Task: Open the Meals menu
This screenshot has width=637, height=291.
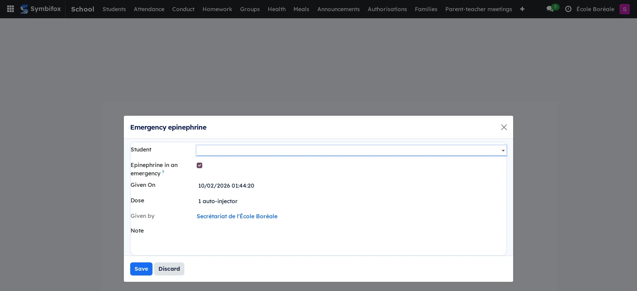Action: click(x=301, y=9)
